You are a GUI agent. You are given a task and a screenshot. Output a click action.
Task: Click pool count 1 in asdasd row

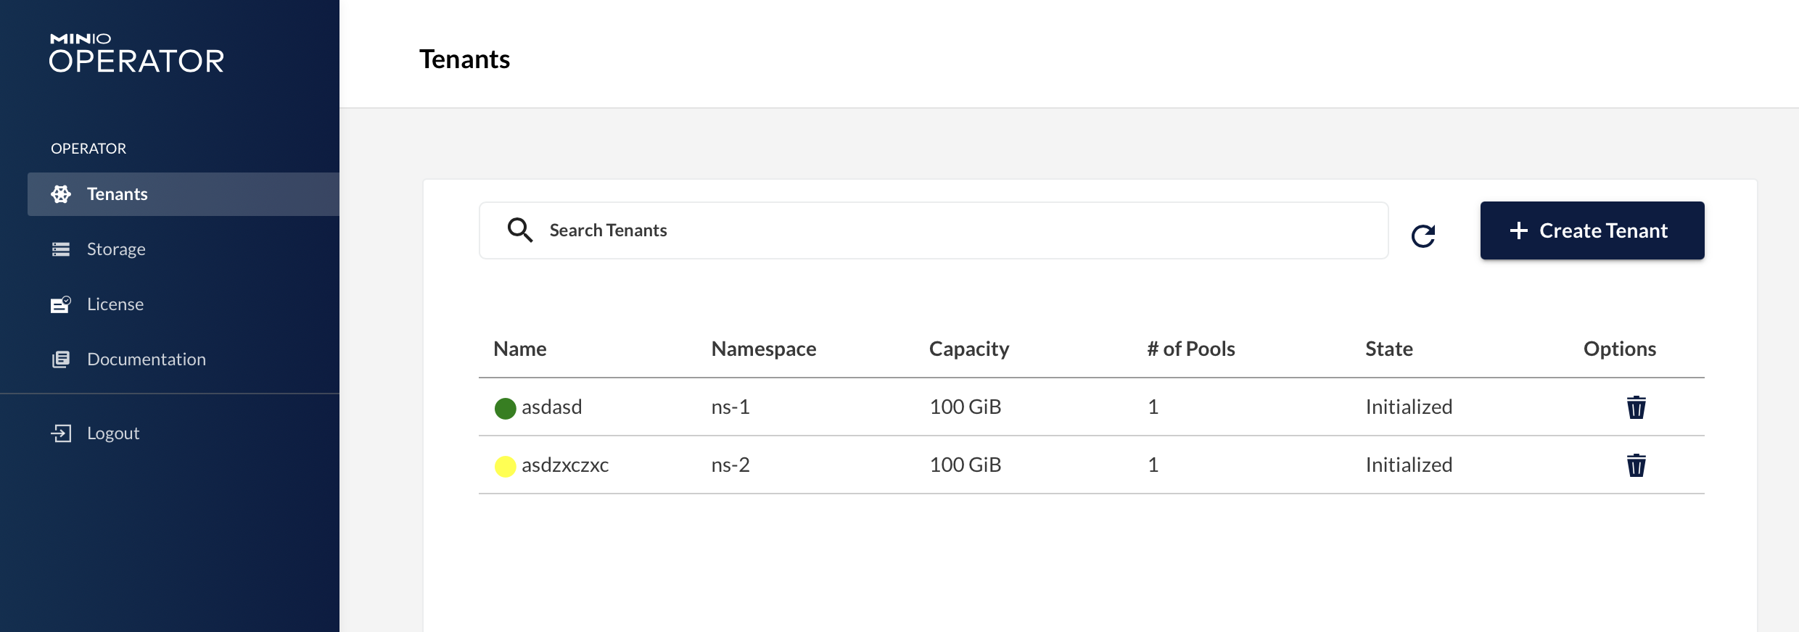click(x=1153, y=407)
